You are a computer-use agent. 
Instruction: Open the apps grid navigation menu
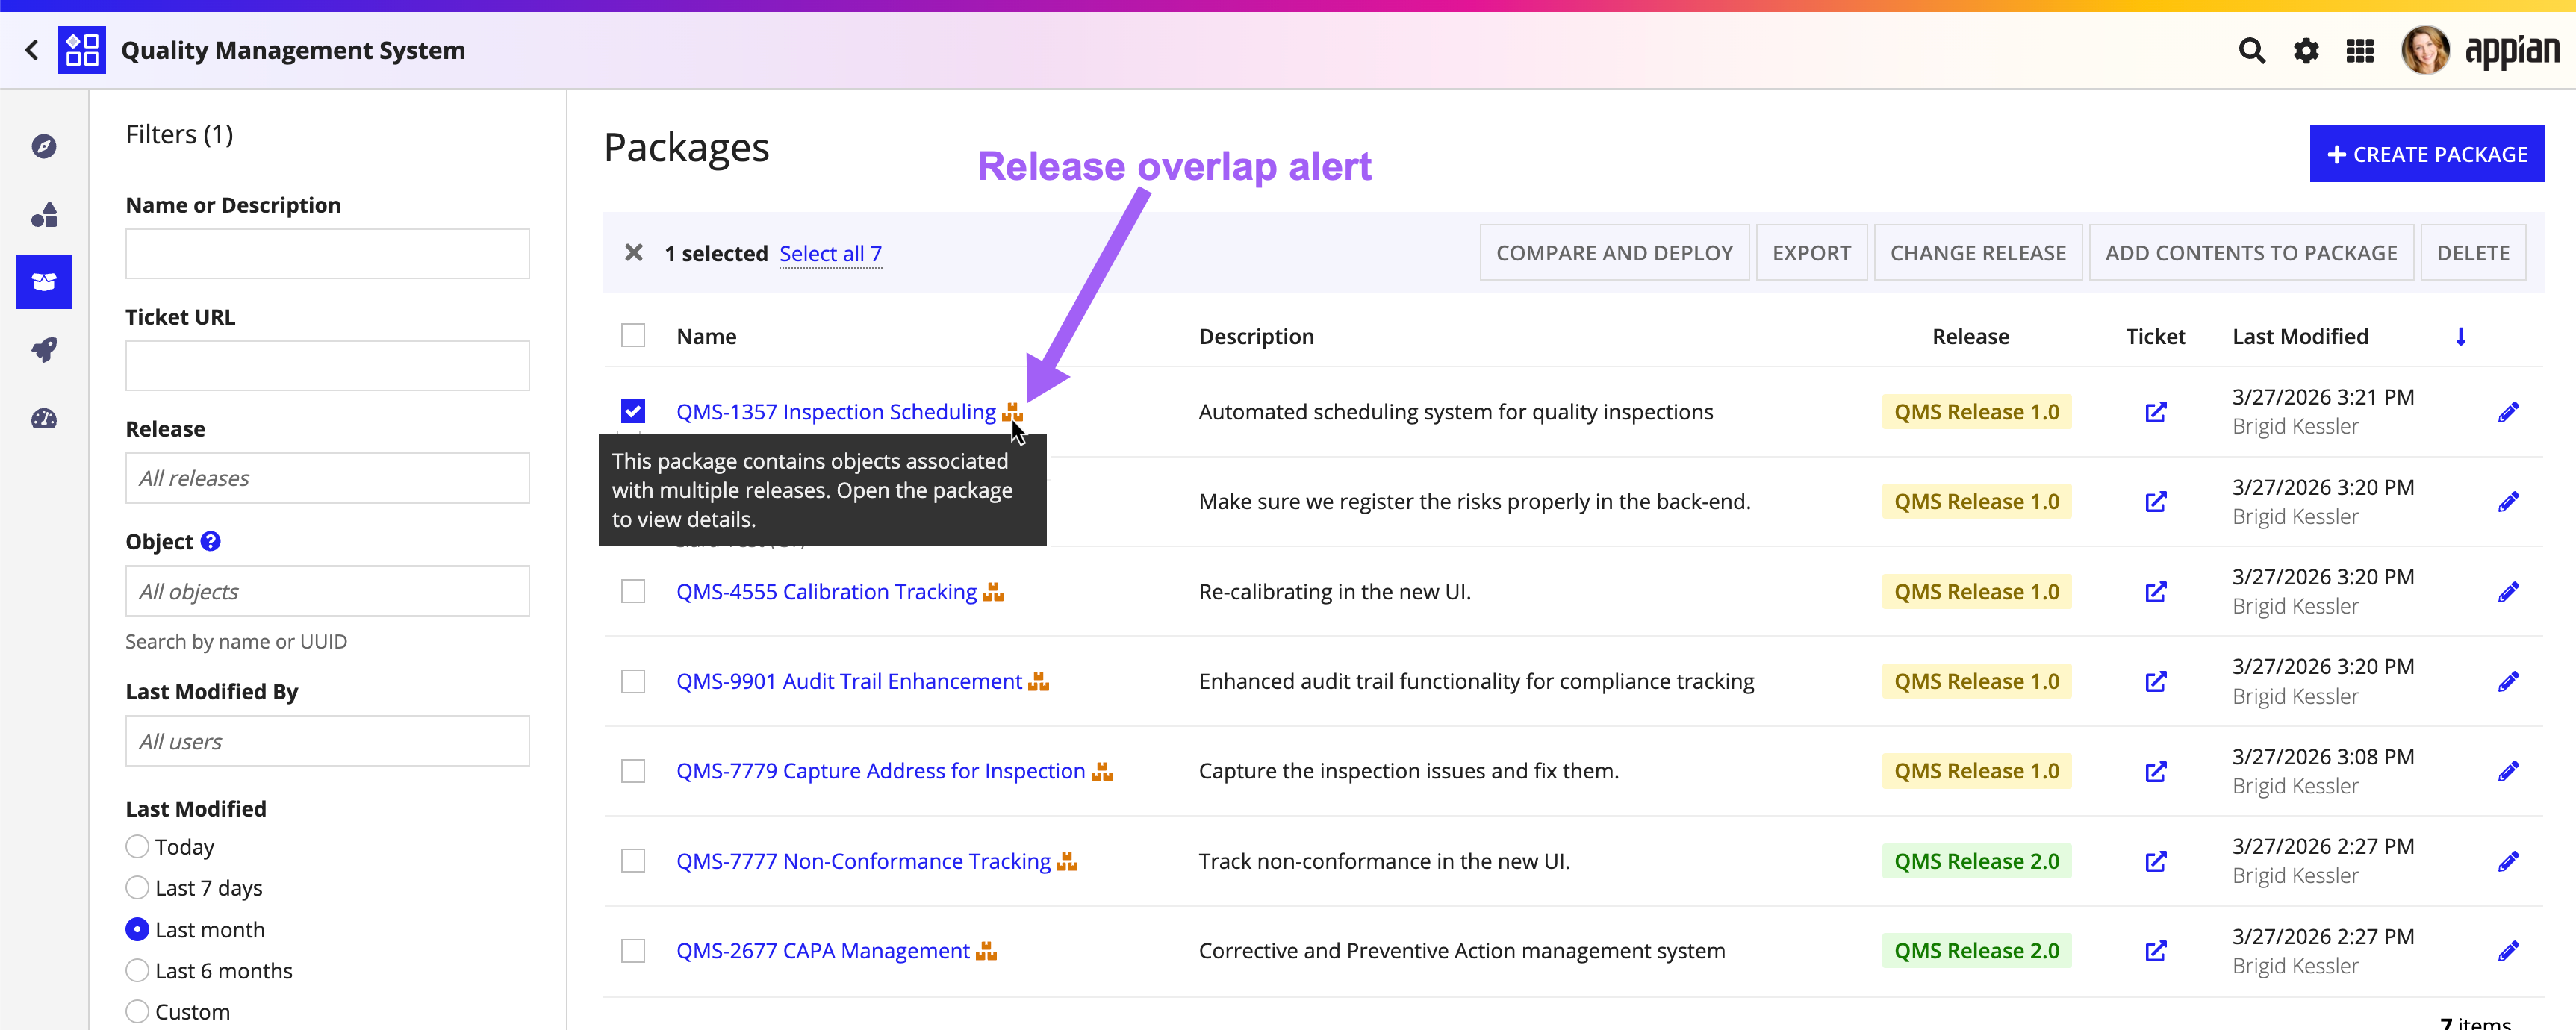[2360, 50]
